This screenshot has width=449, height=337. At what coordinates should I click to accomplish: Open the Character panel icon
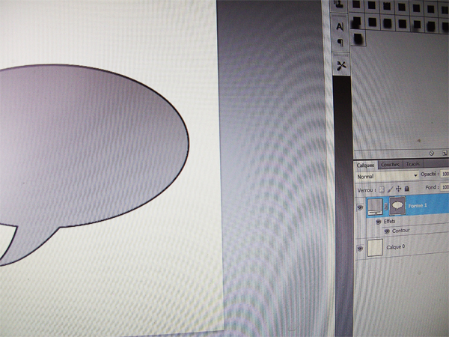340,27
